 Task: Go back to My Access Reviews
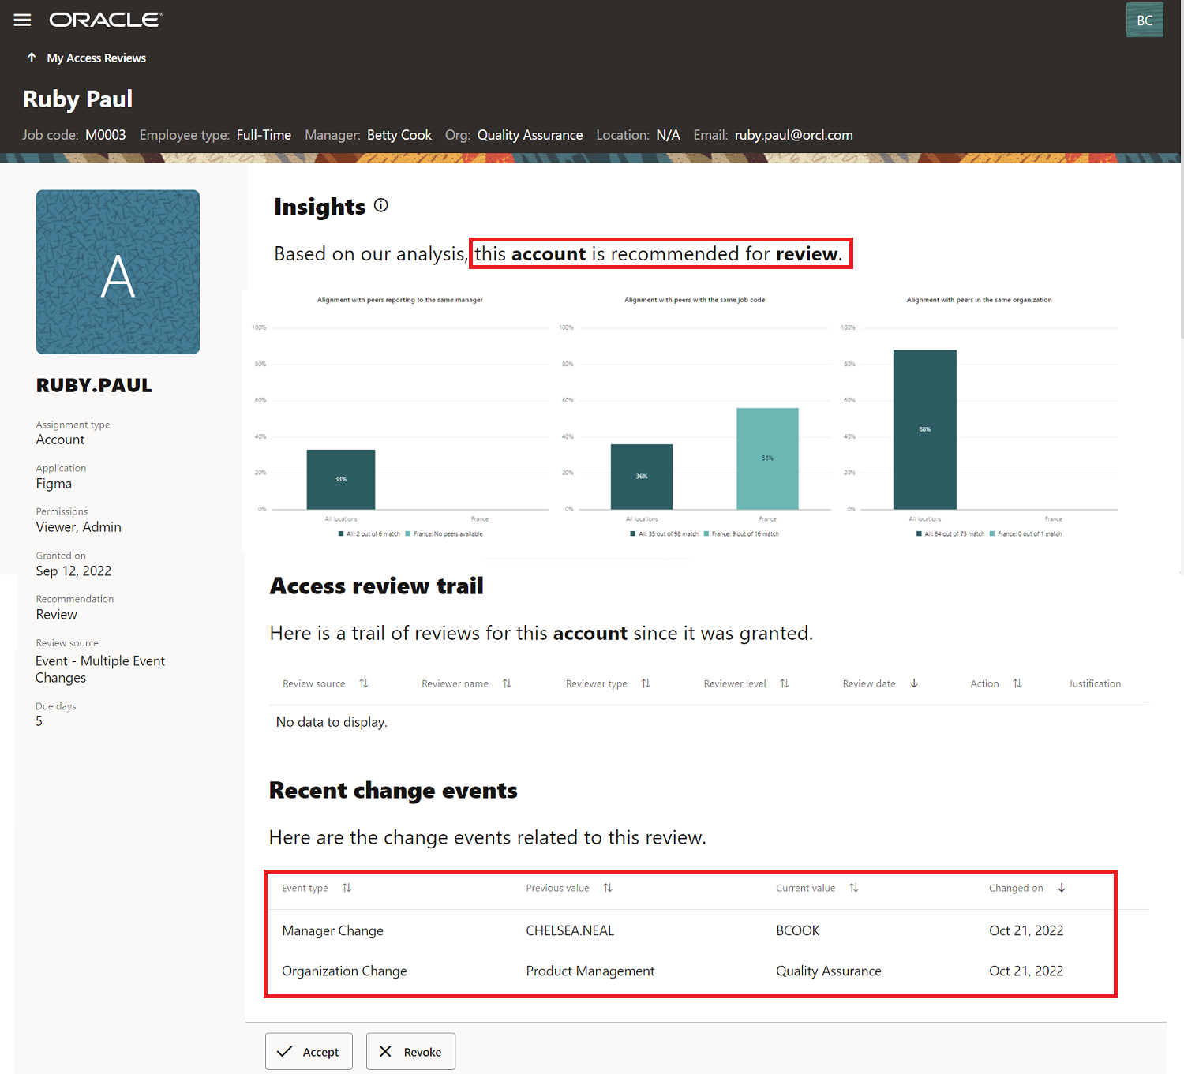click(96, 58)
